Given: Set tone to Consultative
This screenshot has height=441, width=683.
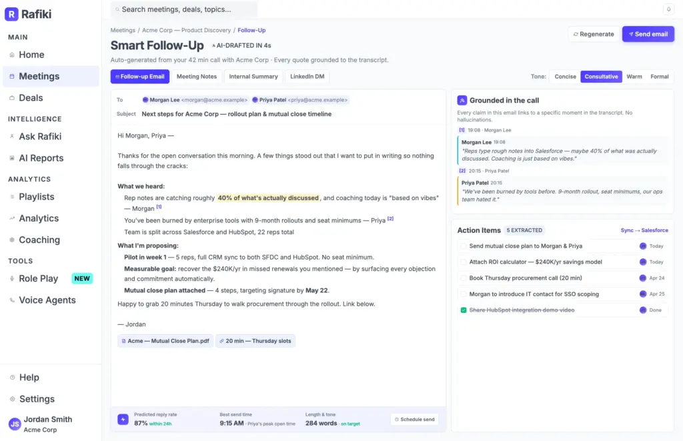Looking at the screenshot, I should tap(601, 77).
